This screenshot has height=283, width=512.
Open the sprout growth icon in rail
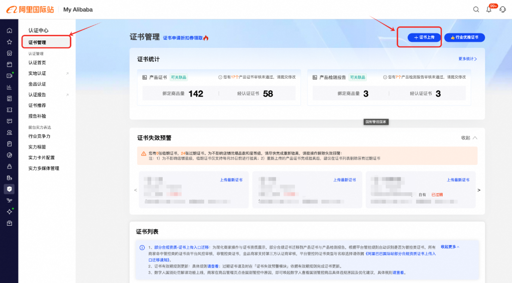click(x=9, y=200)
